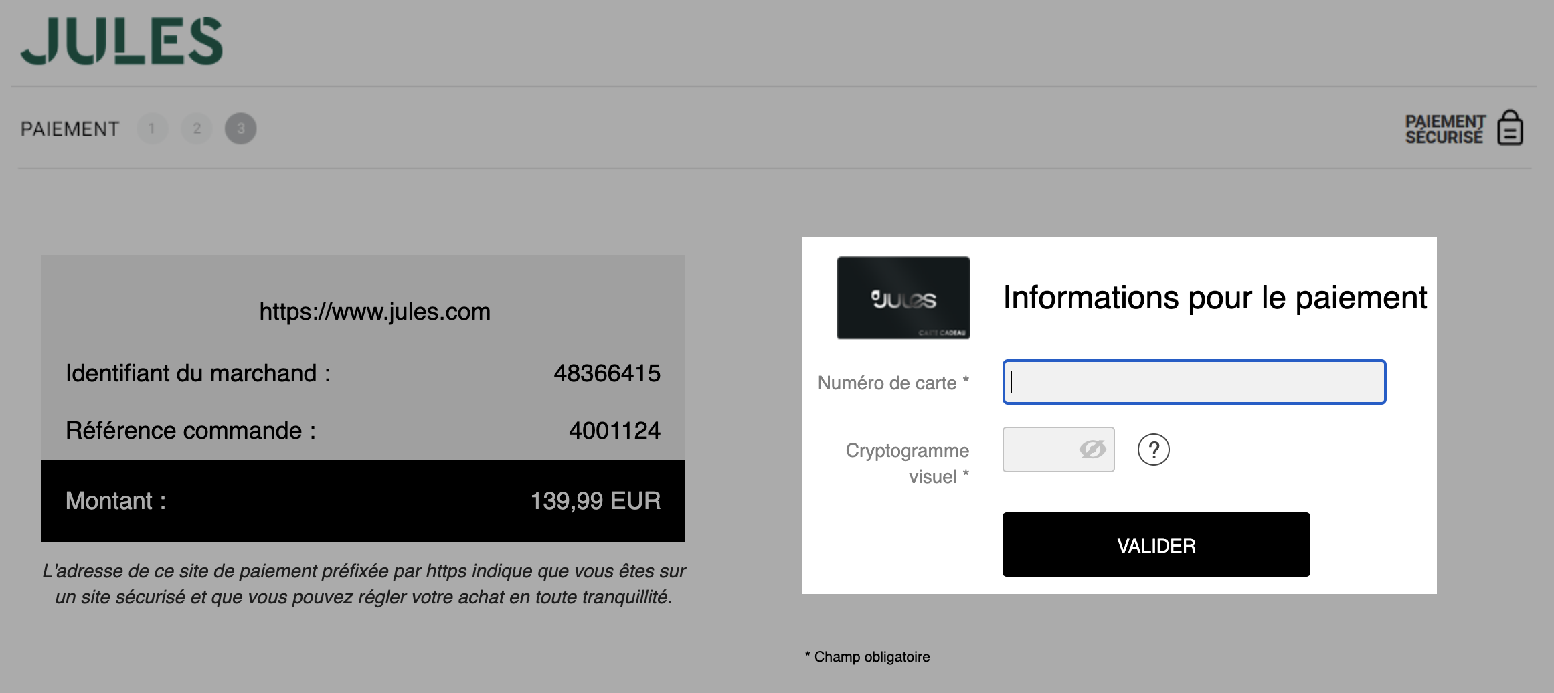Screen dimensions: 1554x693
Task: Select payment step 2 circle
Action: click(197, 128)
